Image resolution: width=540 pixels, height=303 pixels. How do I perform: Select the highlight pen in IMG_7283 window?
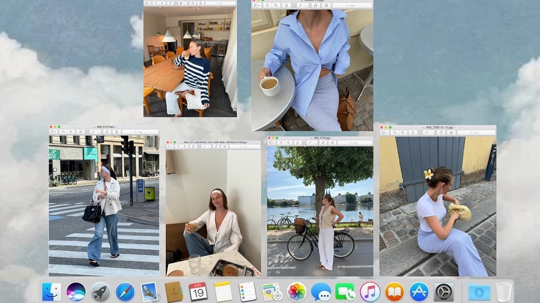(426, 132)
